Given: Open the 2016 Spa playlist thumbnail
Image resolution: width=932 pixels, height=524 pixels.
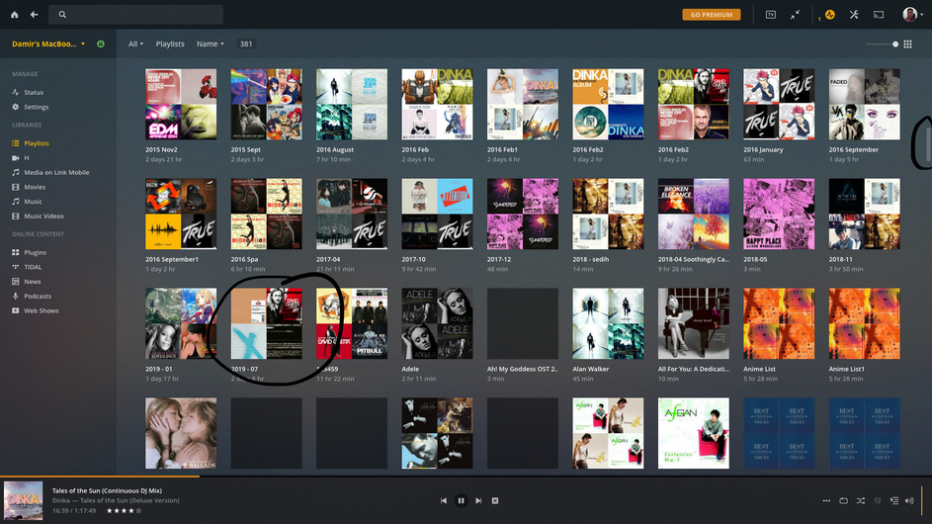Looking at the screenshot, I should [x=266, y=214].
